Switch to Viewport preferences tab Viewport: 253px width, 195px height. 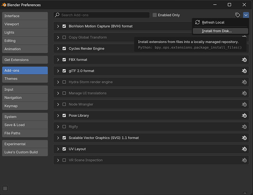(x=25, y=24)
